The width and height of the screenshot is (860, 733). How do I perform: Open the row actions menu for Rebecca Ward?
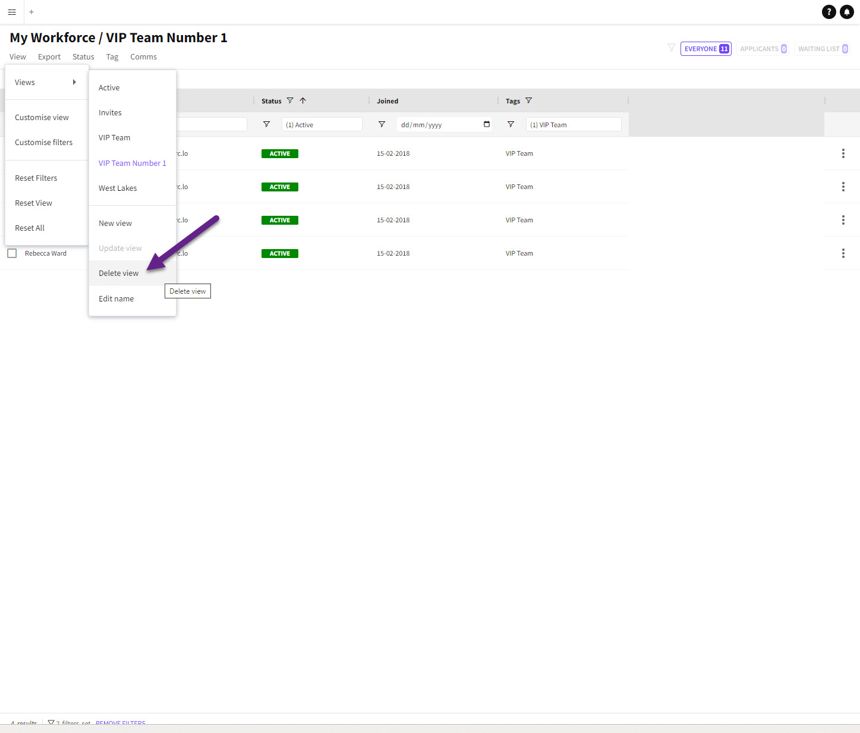point(843,254)
